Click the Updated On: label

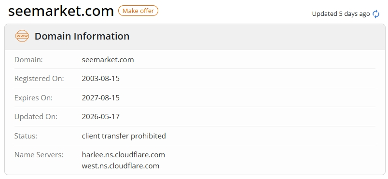pyautogui.click(x=36, y=116)
